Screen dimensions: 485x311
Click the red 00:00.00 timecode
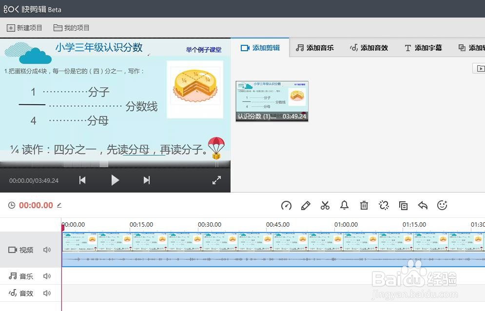coord(36,205)
